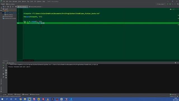Screen dimensions: 179x101
Task: Open the Refactor menu
Action: coord(24,1)
